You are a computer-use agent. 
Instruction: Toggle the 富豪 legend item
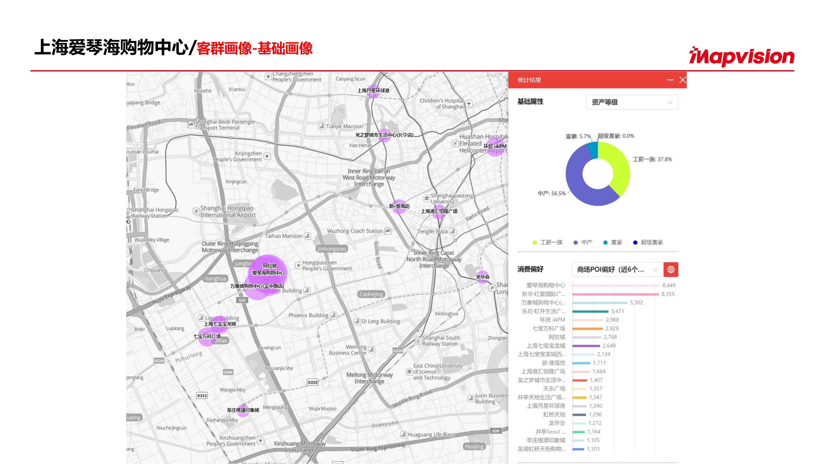tap(612, 243)
